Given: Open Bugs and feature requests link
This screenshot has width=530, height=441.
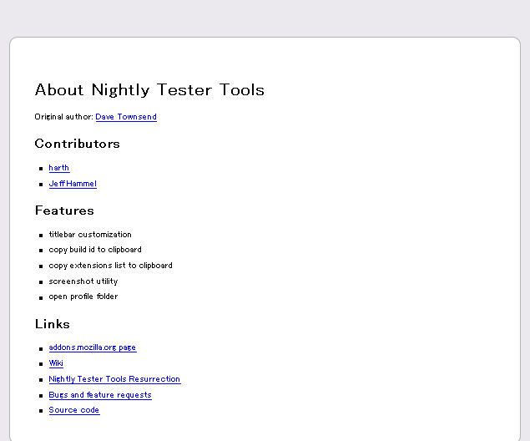Looking at the screenshot, I should (100, 395).
